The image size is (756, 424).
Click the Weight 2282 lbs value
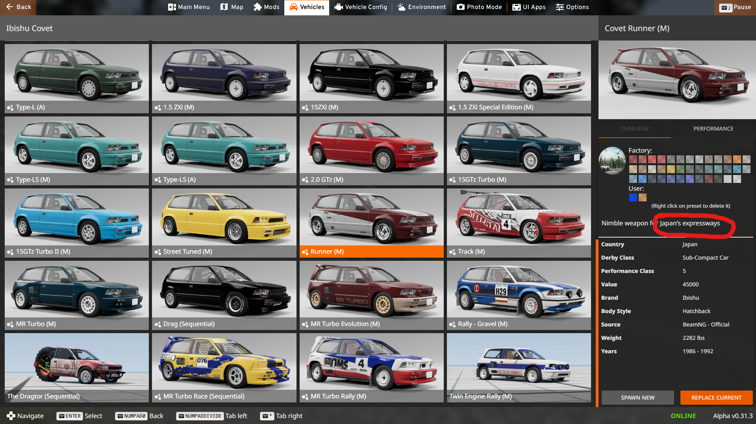click(693, 338)
